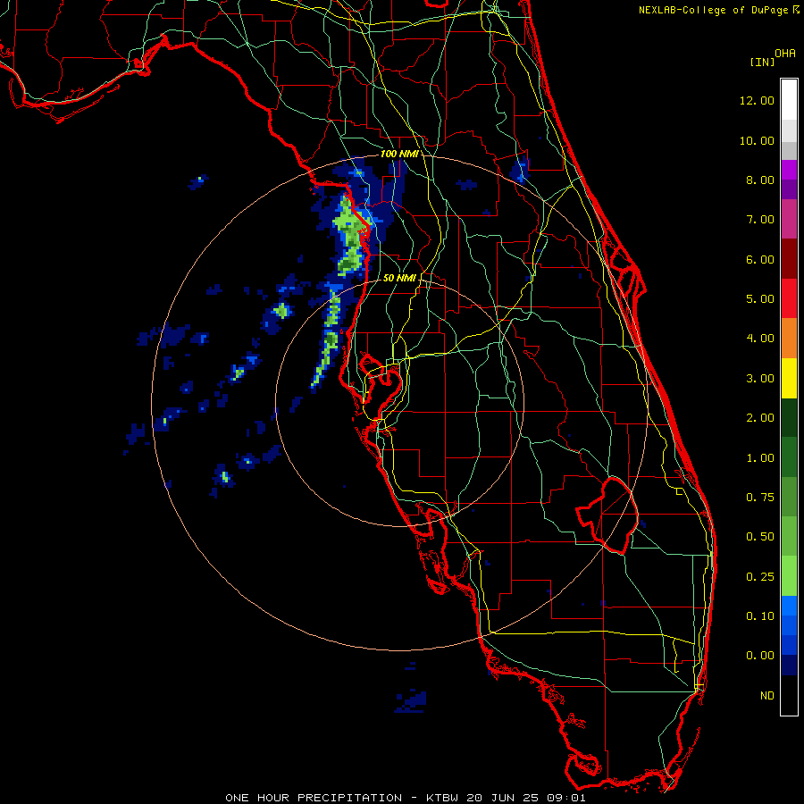Click the OHA product label above the legend

[x=785, y=53]
